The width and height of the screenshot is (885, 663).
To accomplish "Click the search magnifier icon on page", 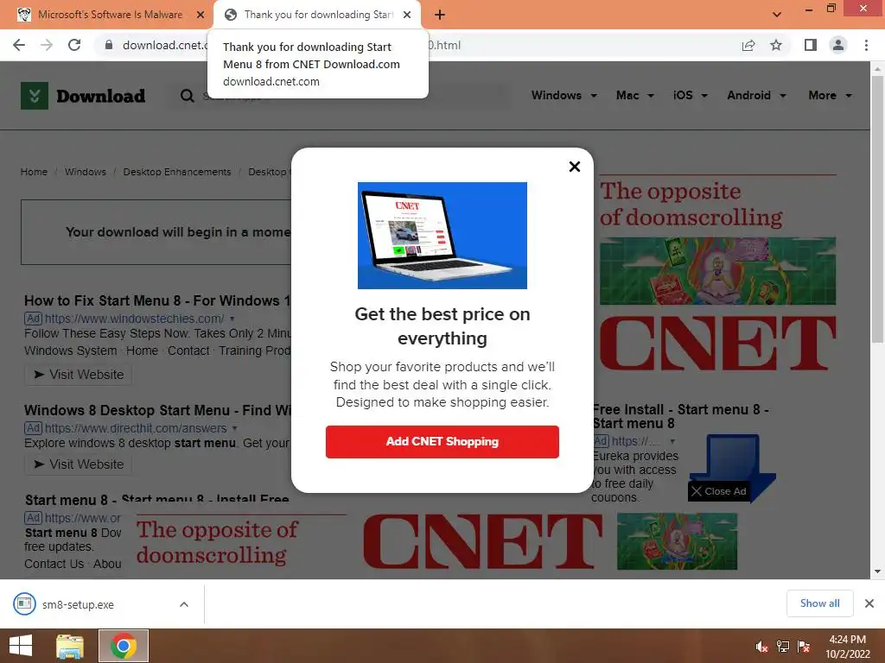I will coord(187,96).
